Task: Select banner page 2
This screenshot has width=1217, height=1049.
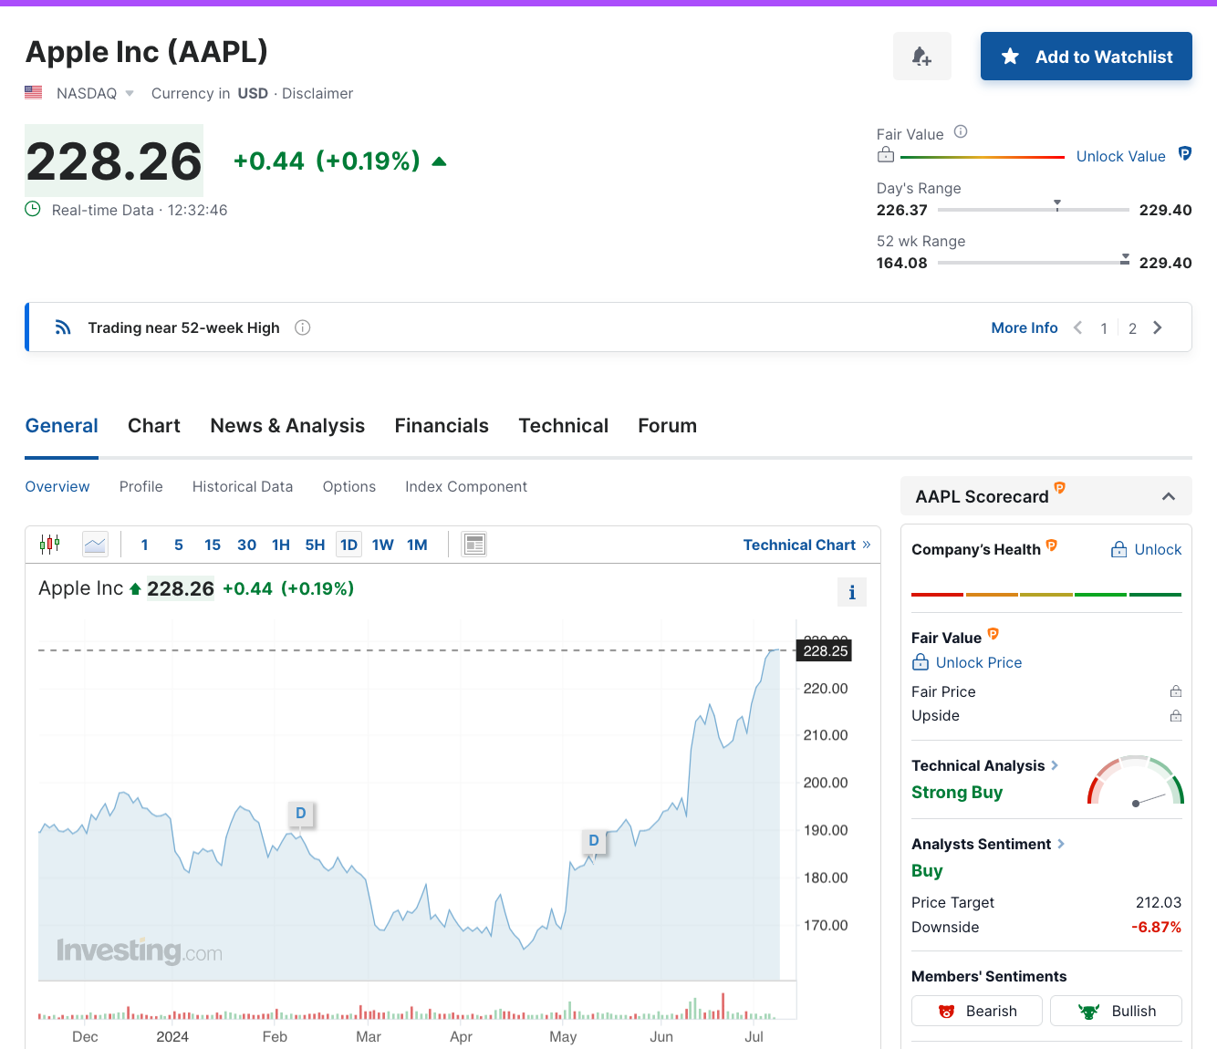Action: pyautogui.click(x=1132, y=328)
